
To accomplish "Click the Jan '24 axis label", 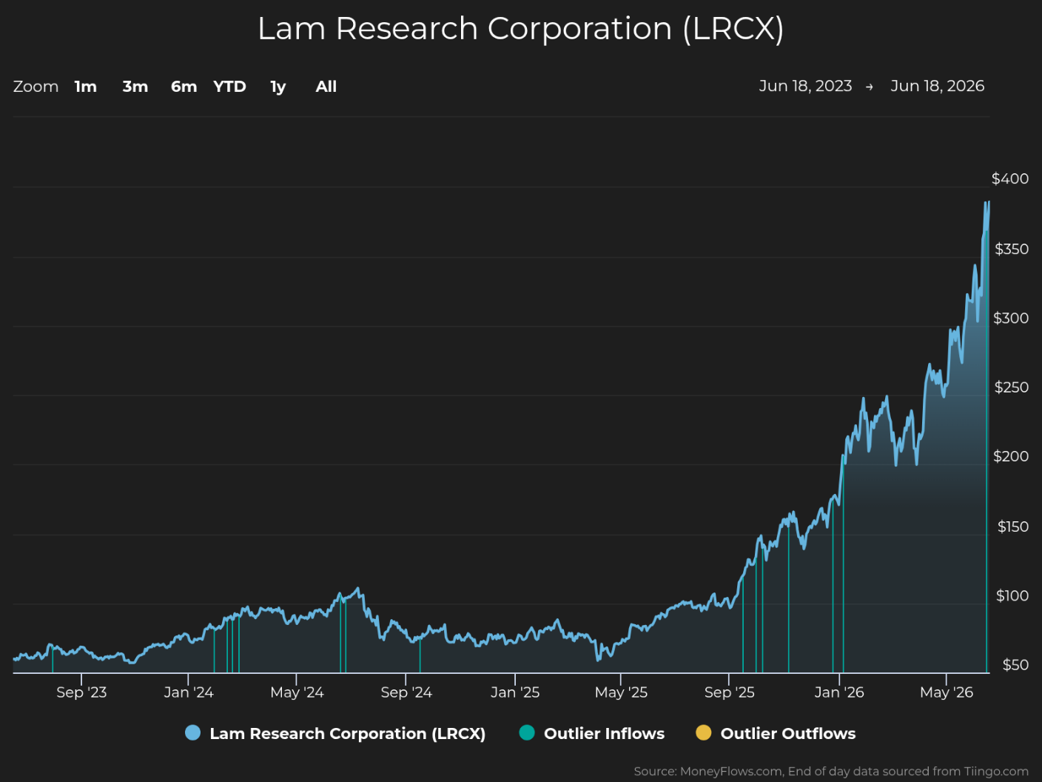I will click(189, 692).
